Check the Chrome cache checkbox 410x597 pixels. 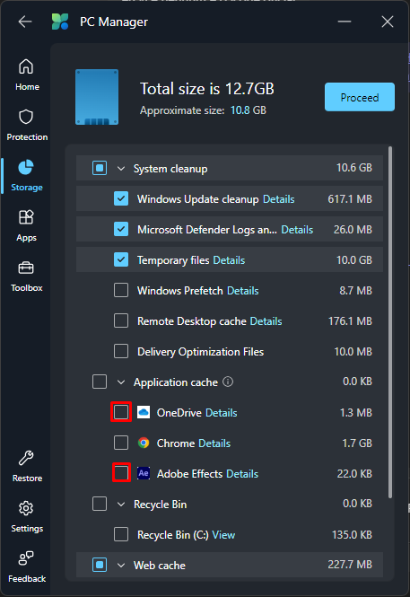tap(121, 443)
